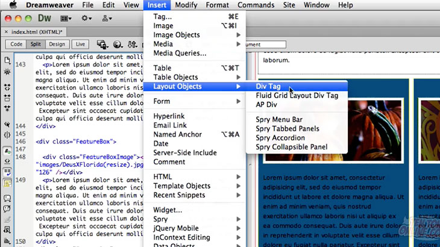Toggle Live view
The height and width of the screenshot is (247, 440).
[80, 45]
